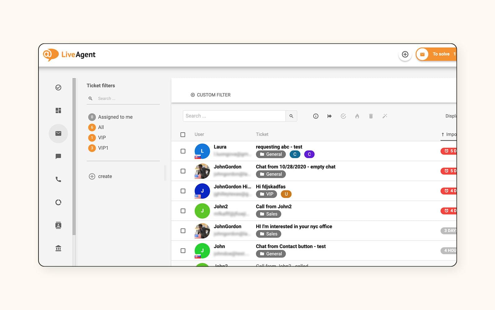This screenshot has height=310, width=495.
Task: Click John2's green J avatar
Action: 202,211
